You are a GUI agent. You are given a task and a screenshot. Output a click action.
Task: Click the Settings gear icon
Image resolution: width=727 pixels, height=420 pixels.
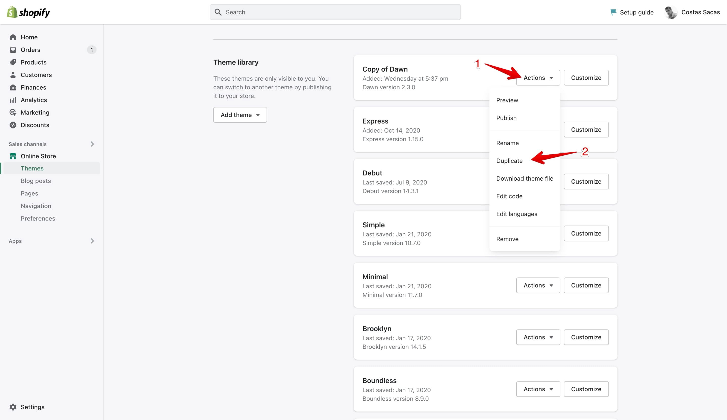coord(13,407)
